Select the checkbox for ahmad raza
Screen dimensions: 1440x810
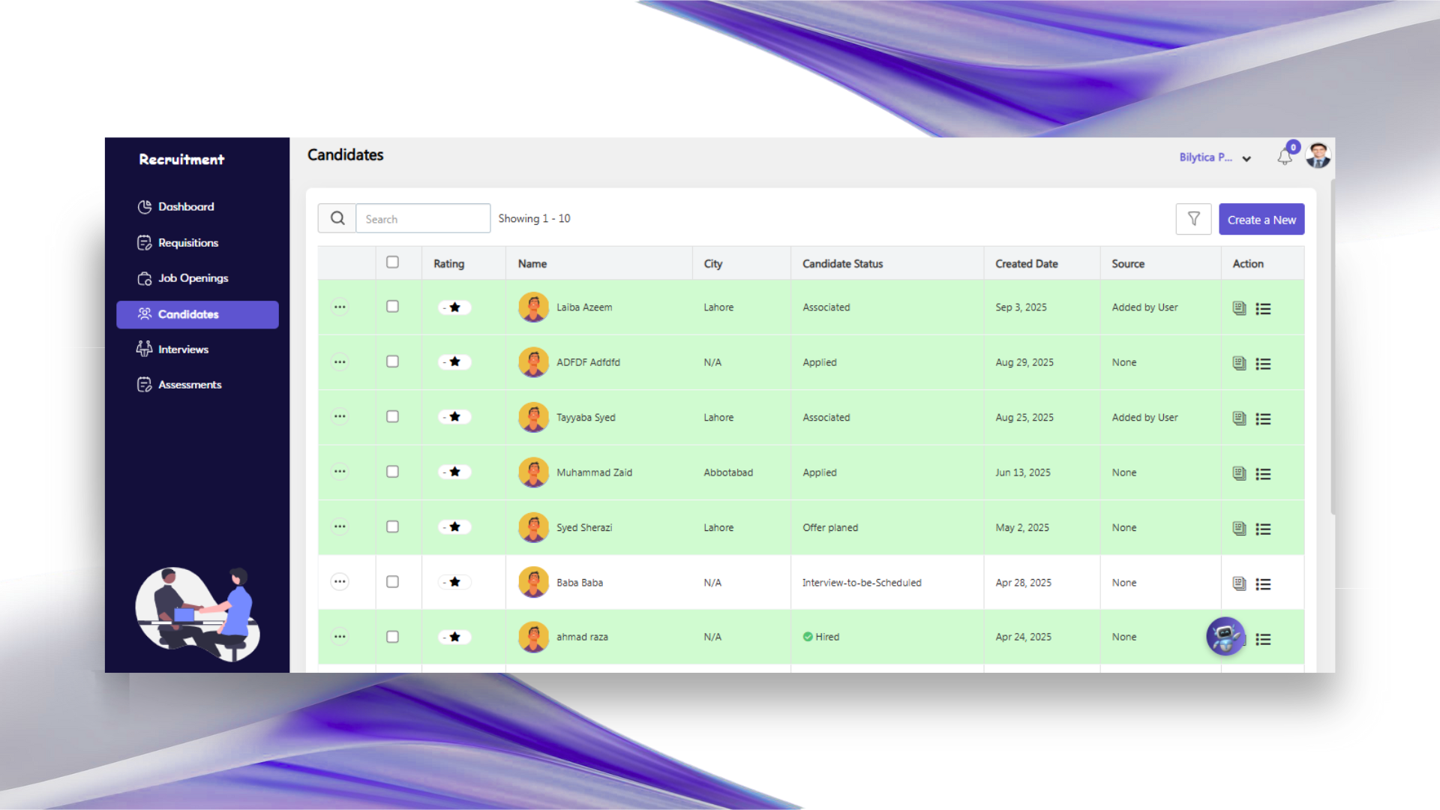pos(392,637)
